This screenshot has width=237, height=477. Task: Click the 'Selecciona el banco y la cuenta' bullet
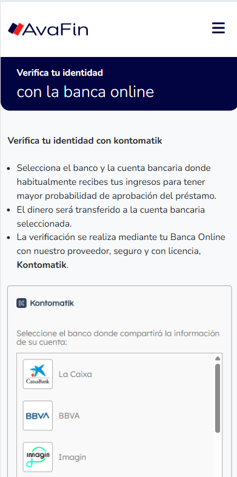point(116,182)
